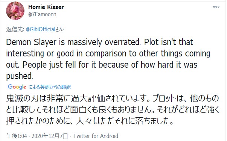Open the @GibiOfficial mention link

(x=41, y=29)
